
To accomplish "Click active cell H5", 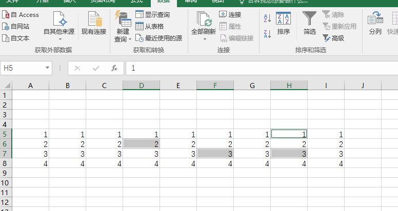I will (289, 134).
